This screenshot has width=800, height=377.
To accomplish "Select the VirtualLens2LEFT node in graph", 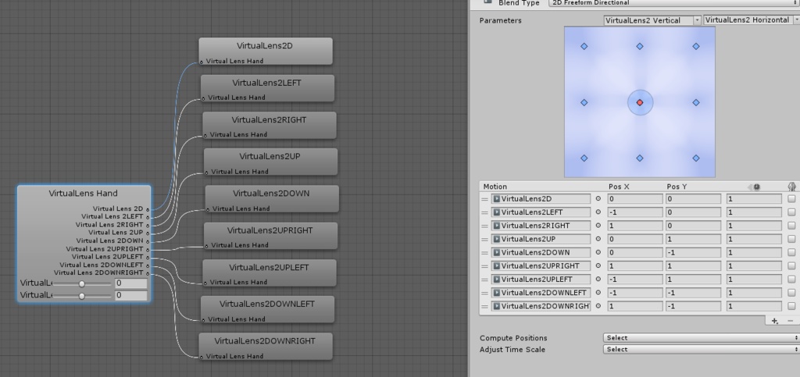I will click(x=267, y=88).
